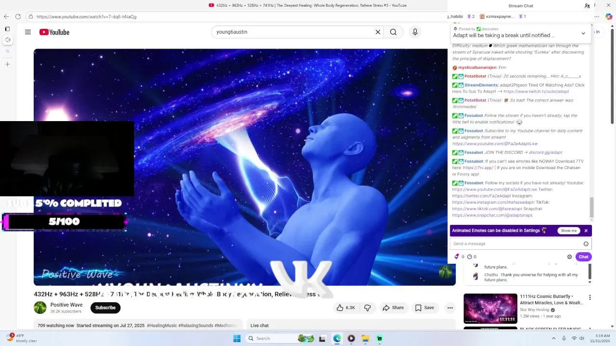The height and width of the screenshot is (346, 616).
Task: Click top gifter xzmaxpayne in leaderboard
Action: 499,16
